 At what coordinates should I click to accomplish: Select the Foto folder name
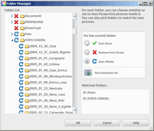pyautogui.click(x=28, y=34)
